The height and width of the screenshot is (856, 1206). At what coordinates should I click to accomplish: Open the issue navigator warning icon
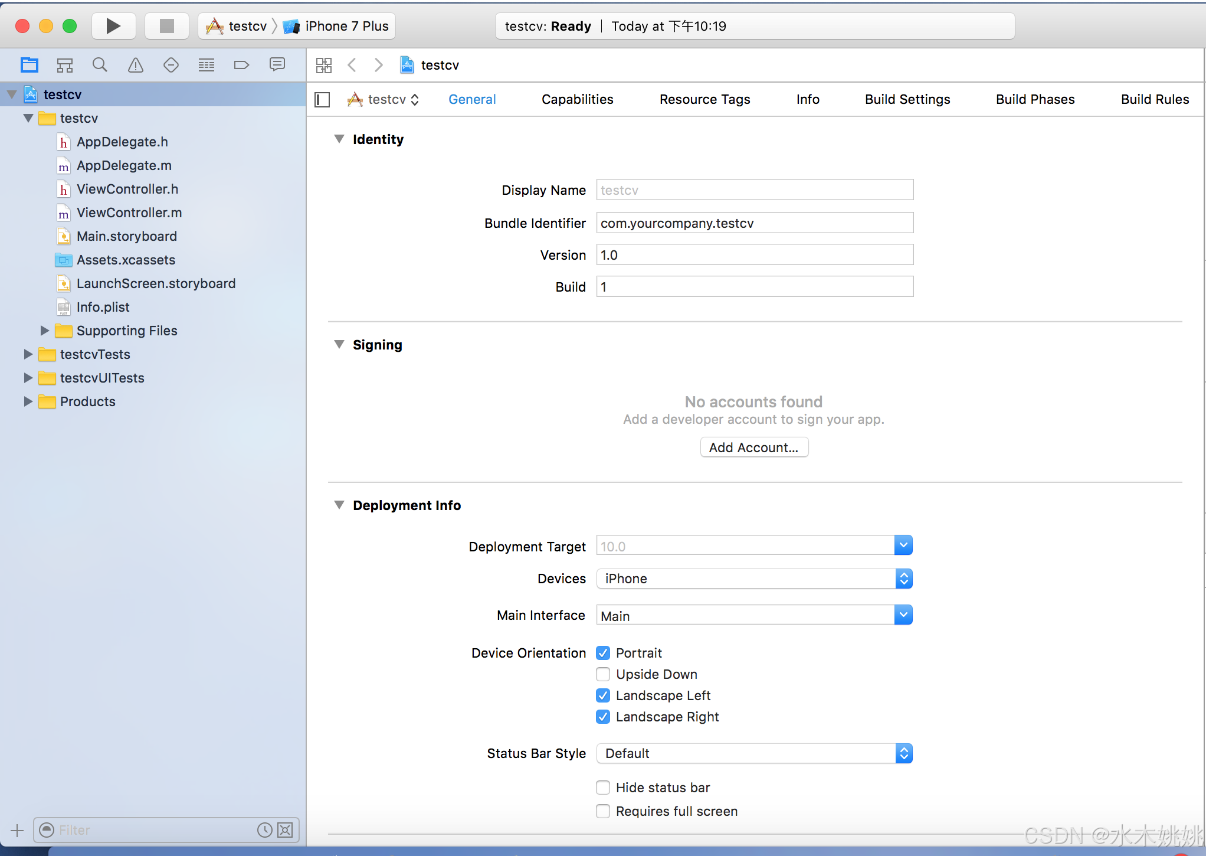click(x=136, y=65)
